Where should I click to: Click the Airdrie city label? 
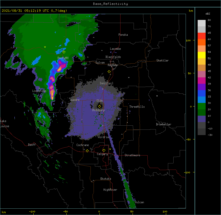103,137
